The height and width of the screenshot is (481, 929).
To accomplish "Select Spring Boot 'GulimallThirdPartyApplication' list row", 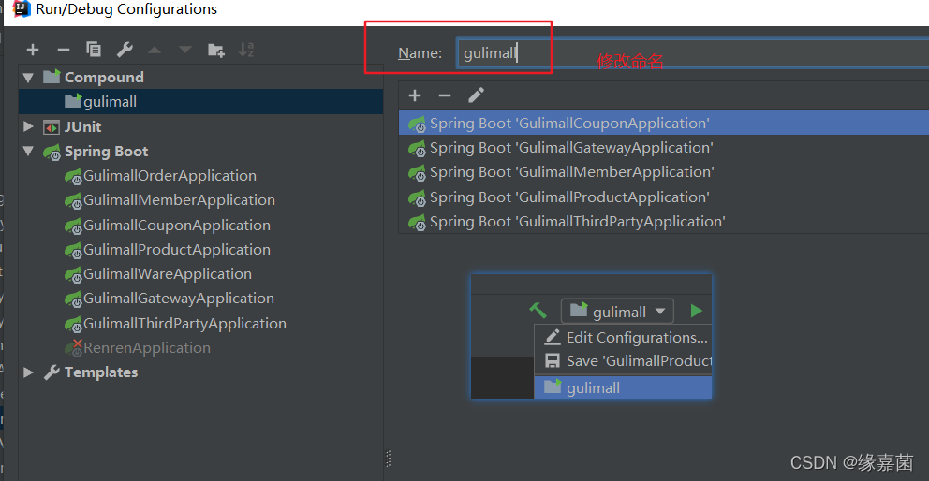I will pos(664,222).
